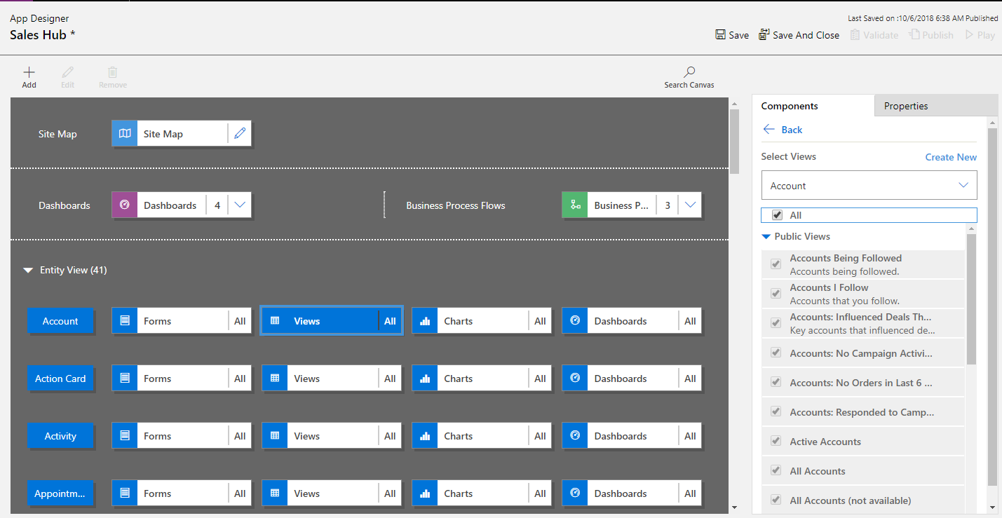The height and width of the screenshot is (518, 1002).
Task: Click views list scrollbar thumb
Action: click(x=971, y=299)
